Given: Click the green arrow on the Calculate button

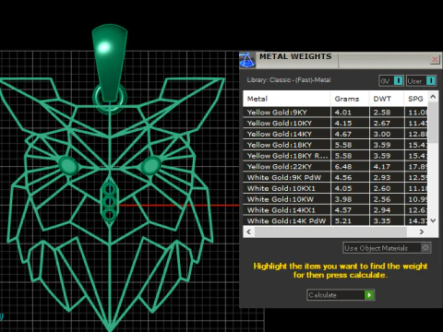Looking at the screenshot, I should (369, 295).
